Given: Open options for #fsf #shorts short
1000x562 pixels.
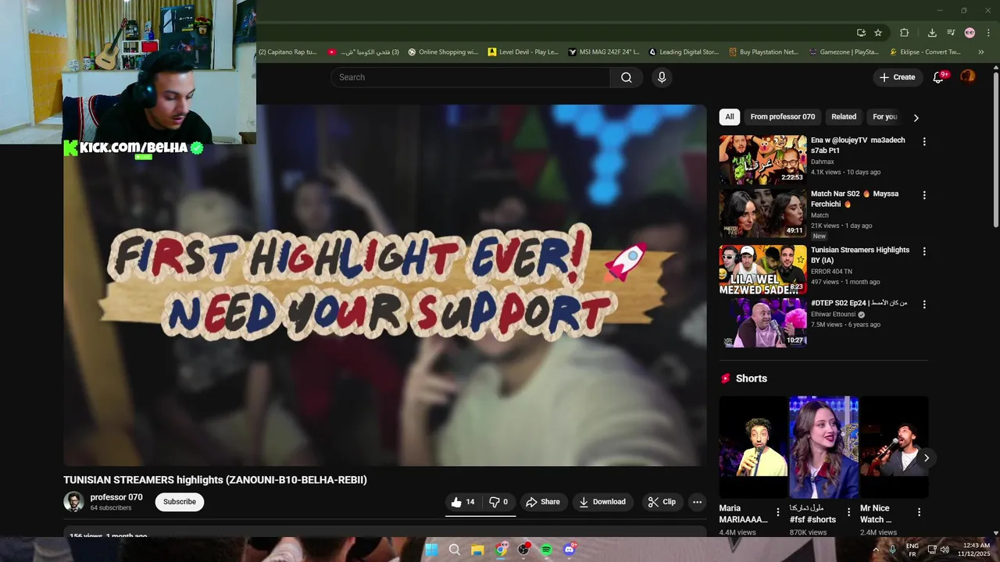Looking at the screenshot, I should pyautogui.click(x=848, y=512).
